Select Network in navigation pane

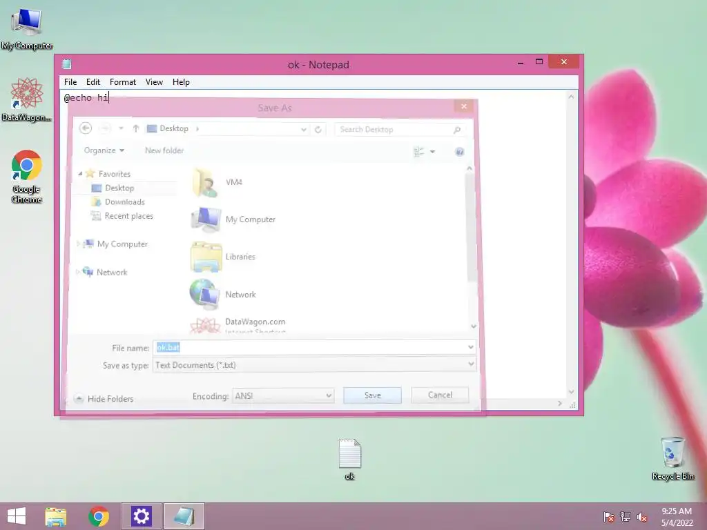point(112,272)
